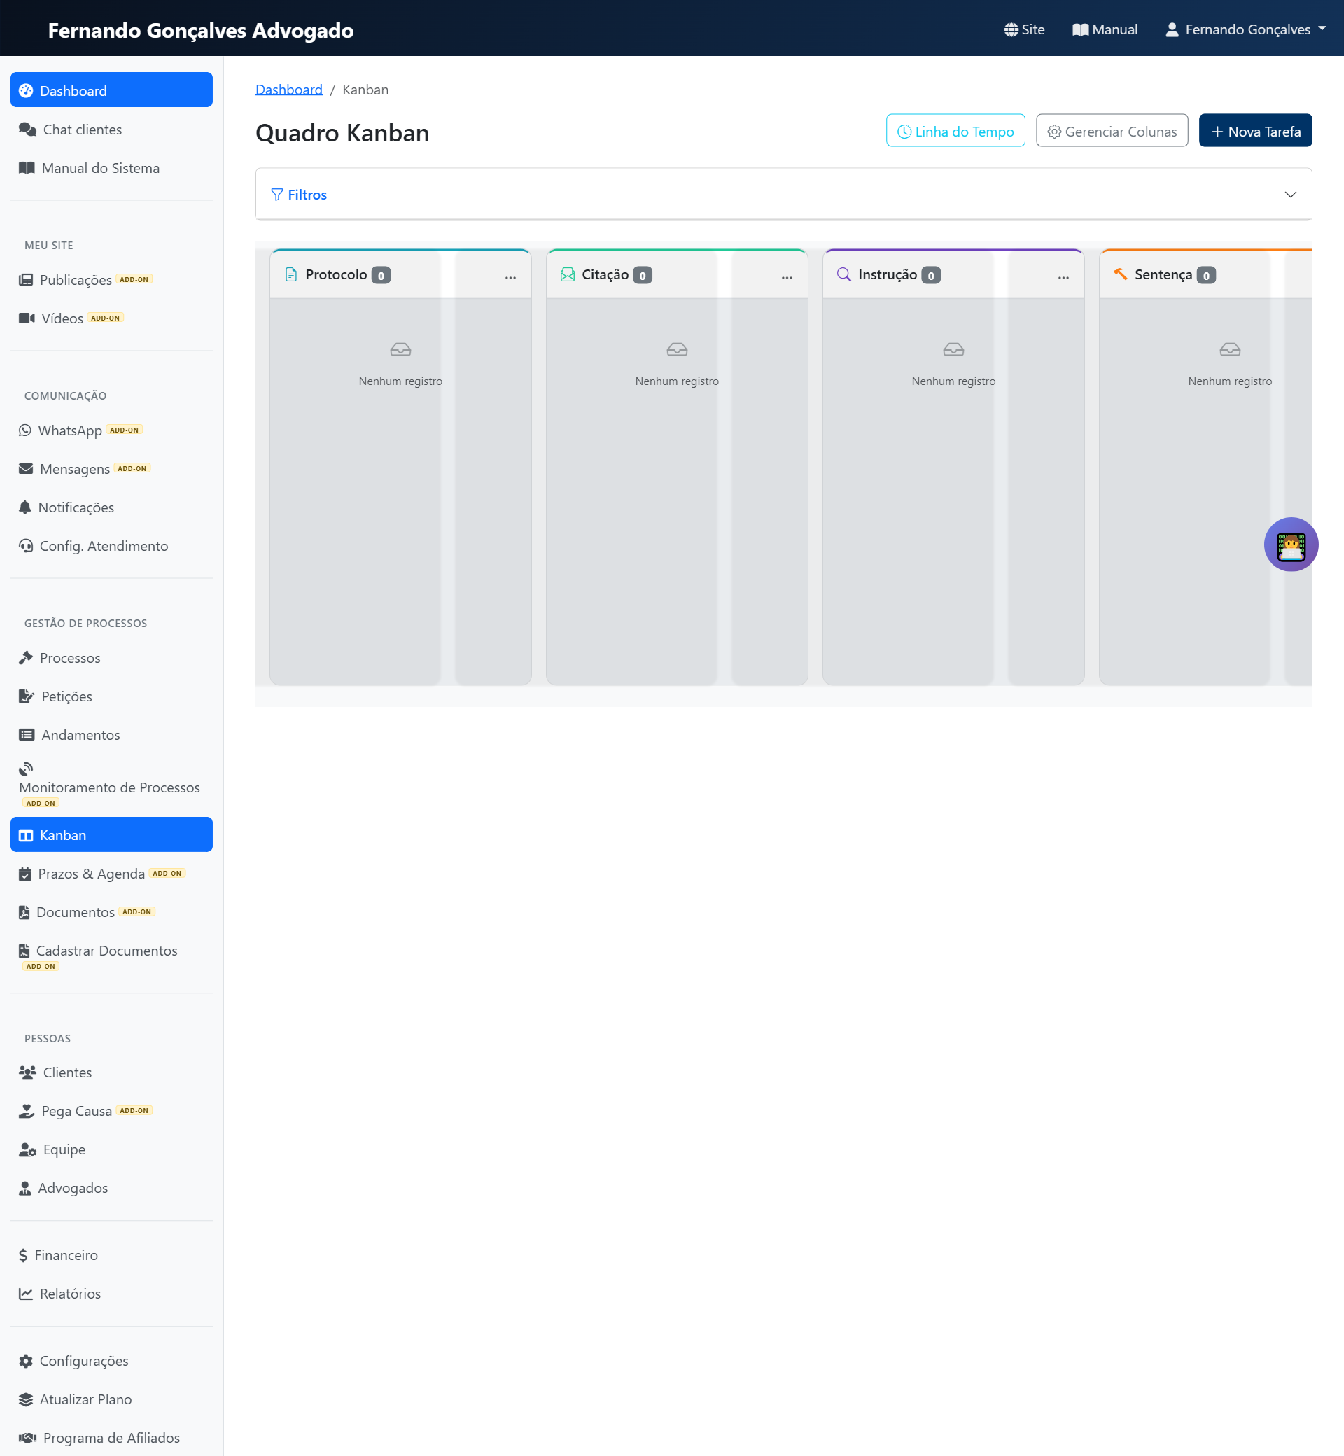Open the floating chatbot assistant icon
Image resolution: width=1344 pixels, height=1456 pixels.
point(1291,544)
